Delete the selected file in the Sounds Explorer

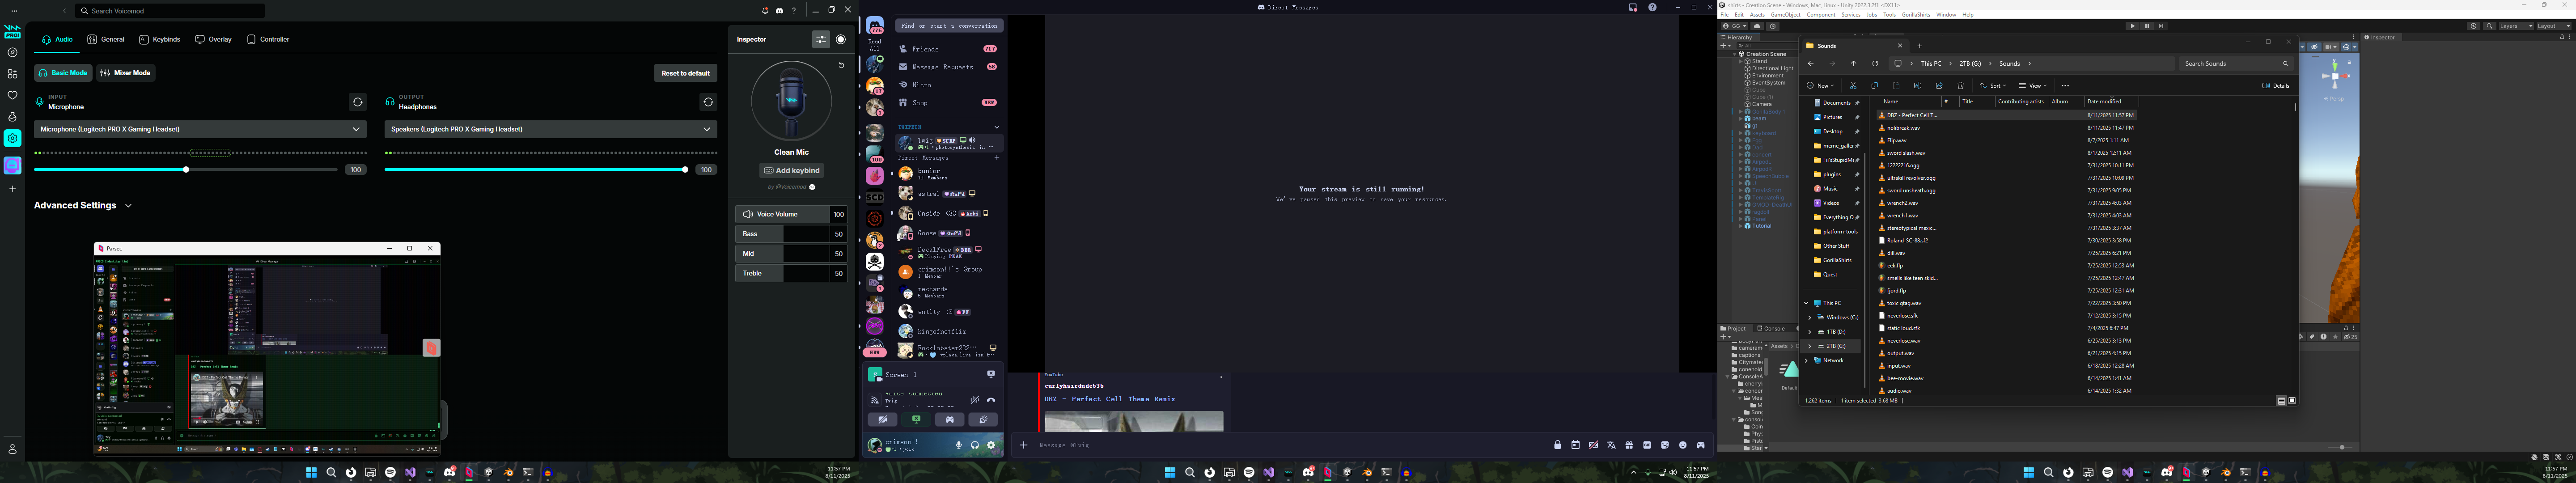(1961, 86)
